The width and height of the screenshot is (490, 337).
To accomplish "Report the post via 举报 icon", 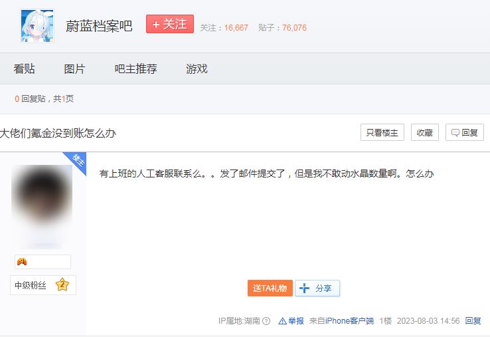I will point(291,321).
